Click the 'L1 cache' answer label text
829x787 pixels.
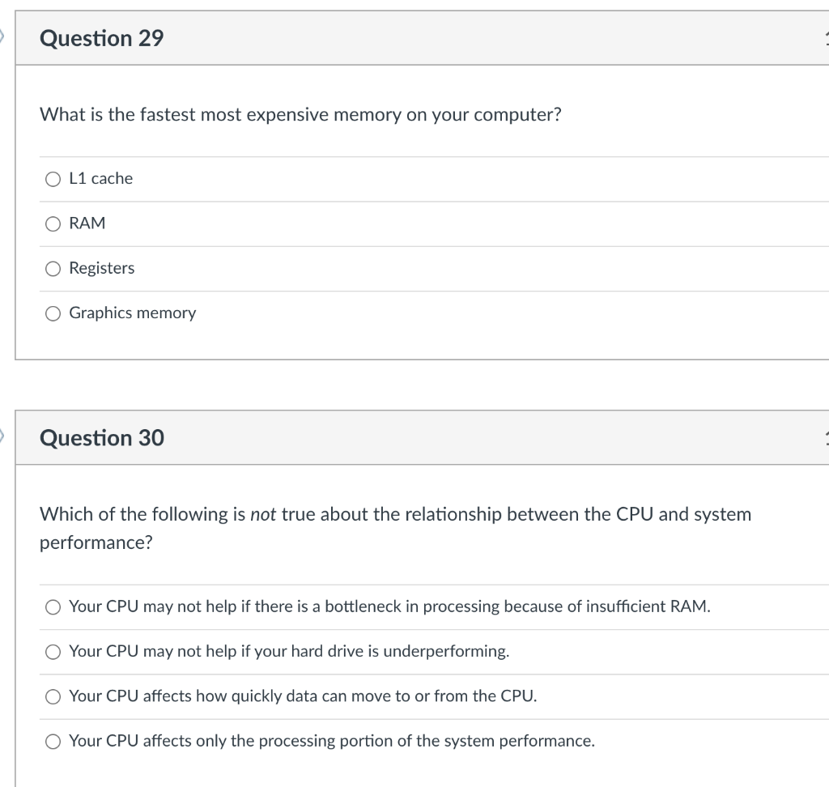click(x=100, y=179)
